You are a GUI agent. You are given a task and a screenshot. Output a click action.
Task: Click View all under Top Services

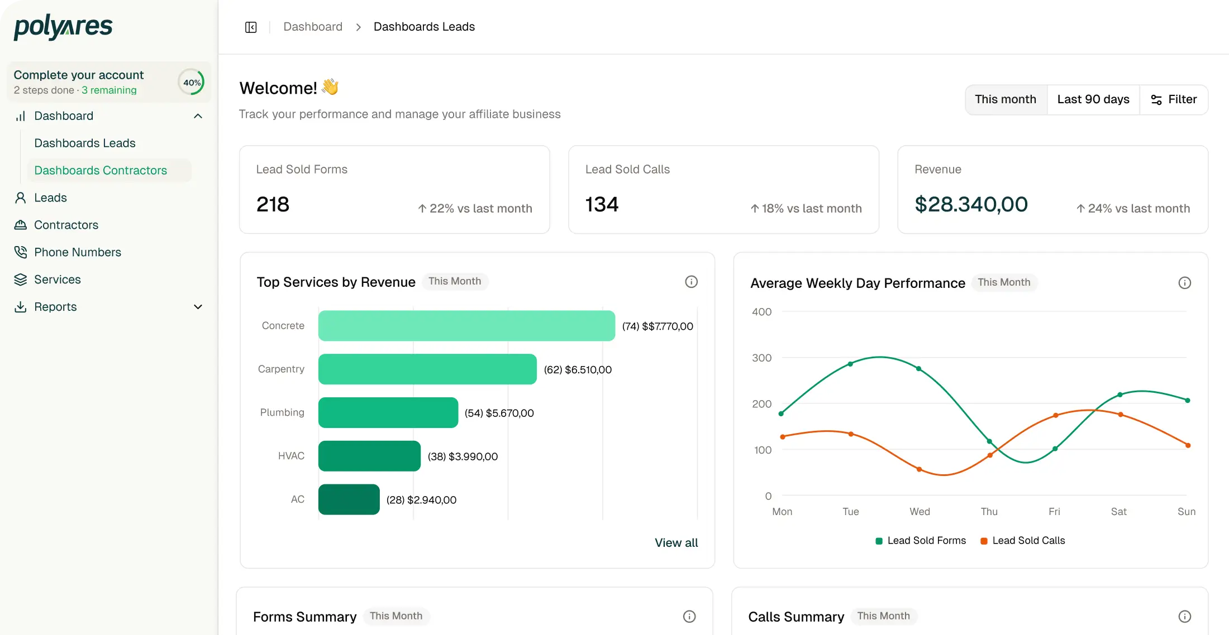(676, 542)
